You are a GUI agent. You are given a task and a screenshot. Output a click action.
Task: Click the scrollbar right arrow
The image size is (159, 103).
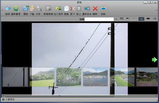click(x=156, y=96)
